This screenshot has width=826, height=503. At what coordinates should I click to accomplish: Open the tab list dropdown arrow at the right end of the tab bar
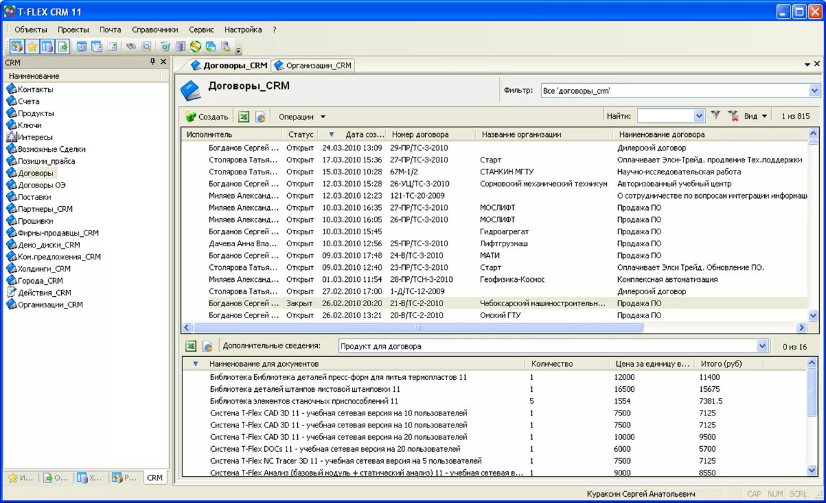(x=807, y=64)
